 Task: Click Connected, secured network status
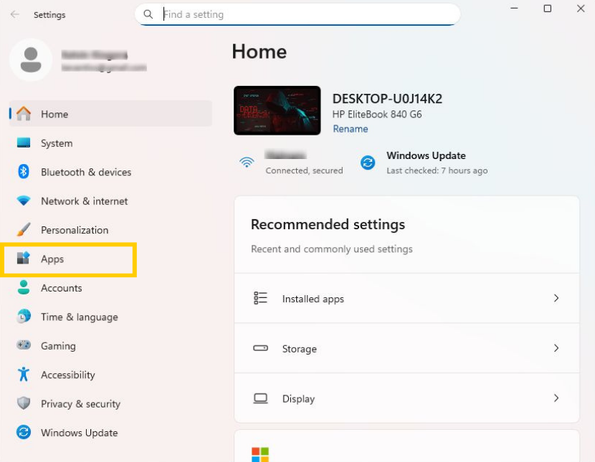[x=305, y=170]
